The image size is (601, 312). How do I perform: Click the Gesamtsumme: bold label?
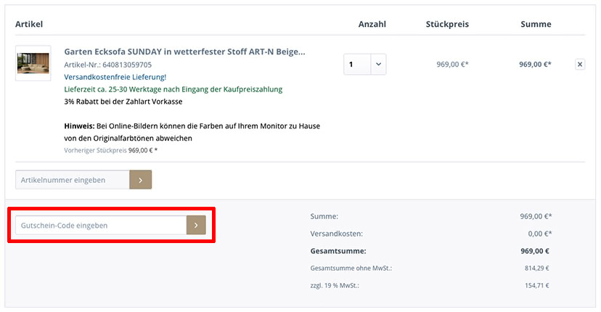point(338,251)
